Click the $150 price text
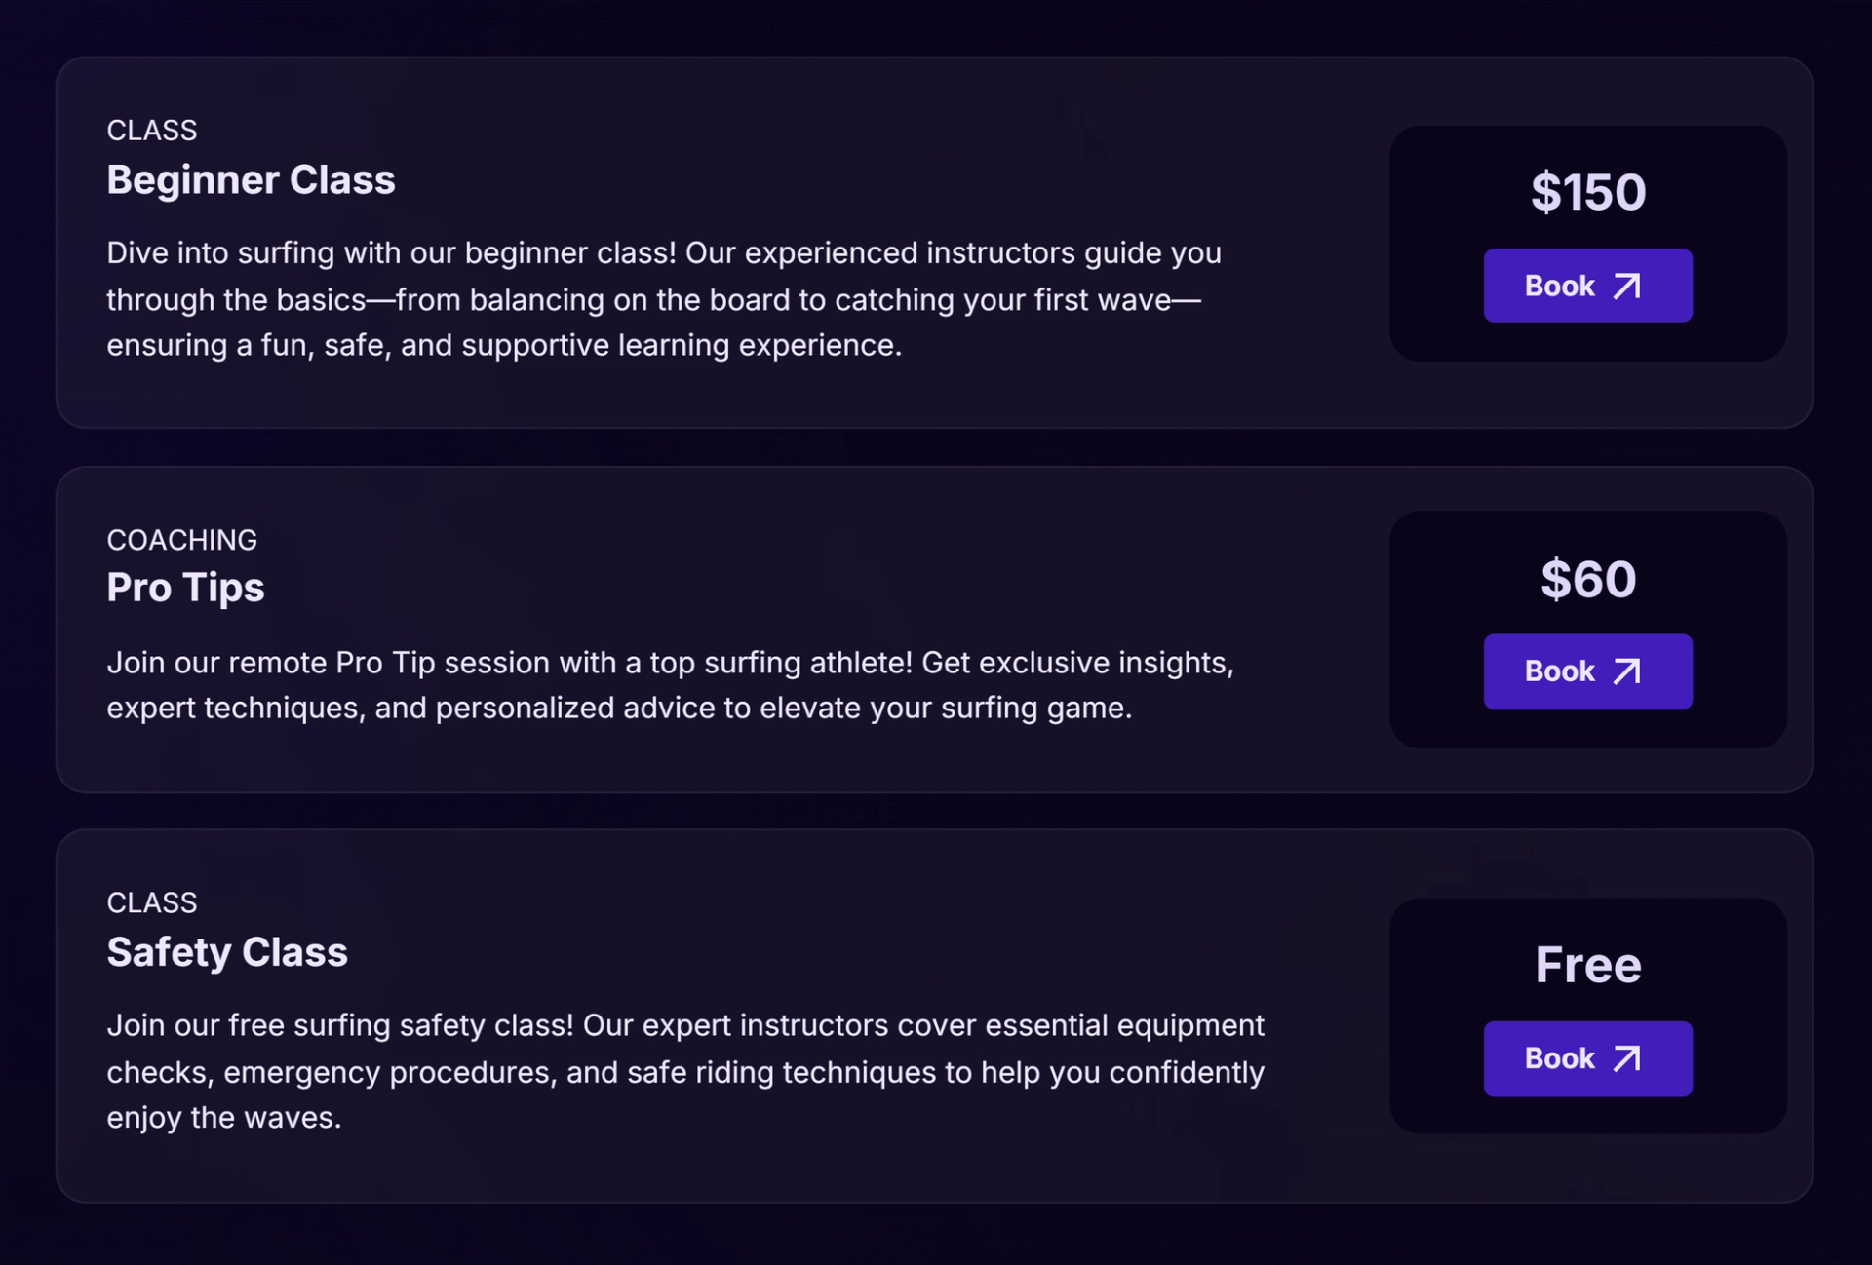Screen dimensions: 1872x1265 click(x=1587, y=192)
